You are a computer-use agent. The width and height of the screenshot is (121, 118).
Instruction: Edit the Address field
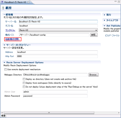[x=57, y=52]
